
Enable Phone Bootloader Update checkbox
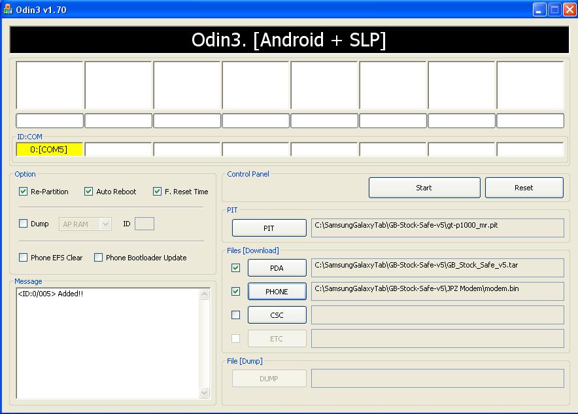(99, 257)
